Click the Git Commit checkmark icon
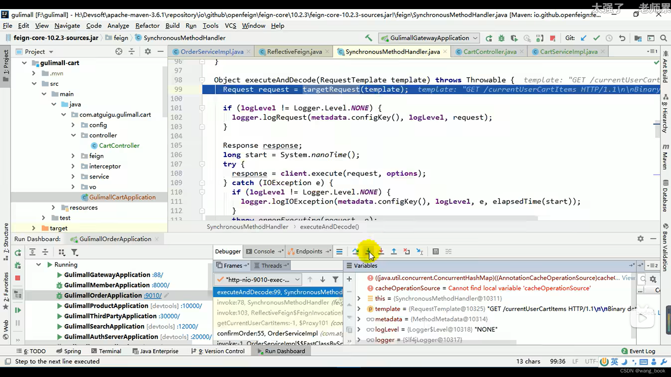671x377 pixels. click(x=597, y=38)
